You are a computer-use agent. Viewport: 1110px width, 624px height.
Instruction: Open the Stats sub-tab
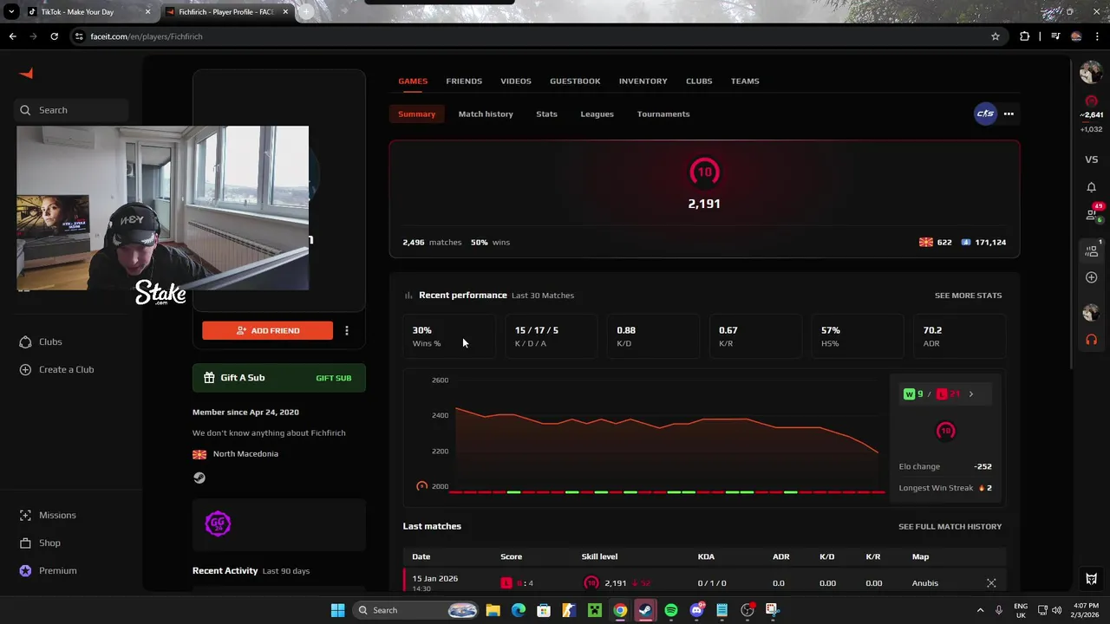pos(546,114)
